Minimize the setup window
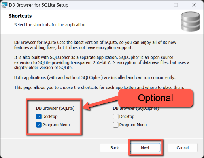This screenshot has width=204, height=158. pyautogui.click(x=157, y=5)
